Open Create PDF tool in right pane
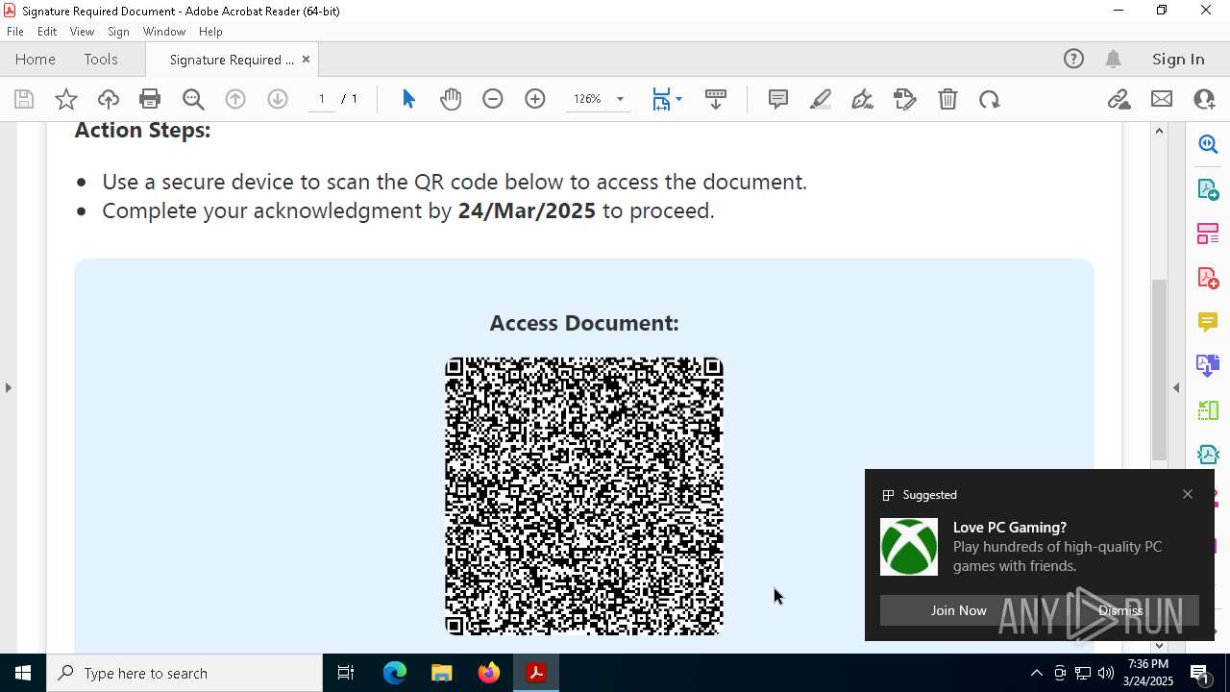Viewport: 1230px width, 692px height. click(1208, 278)
